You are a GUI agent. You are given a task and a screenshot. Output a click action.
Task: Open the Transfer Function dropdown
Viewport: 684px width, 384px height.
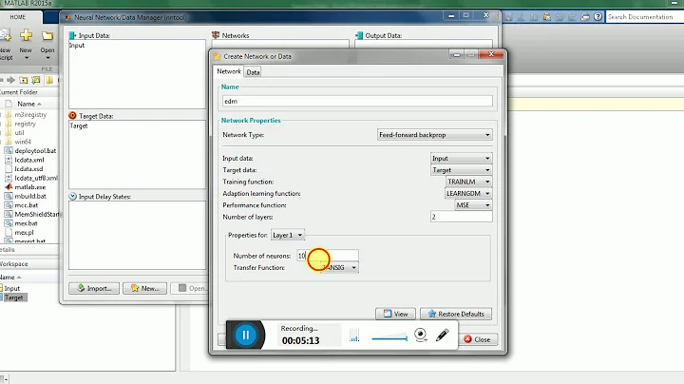(339, 267)
